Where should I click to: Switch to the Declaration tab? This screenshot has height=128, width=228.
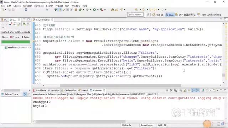tap(69, 90)
